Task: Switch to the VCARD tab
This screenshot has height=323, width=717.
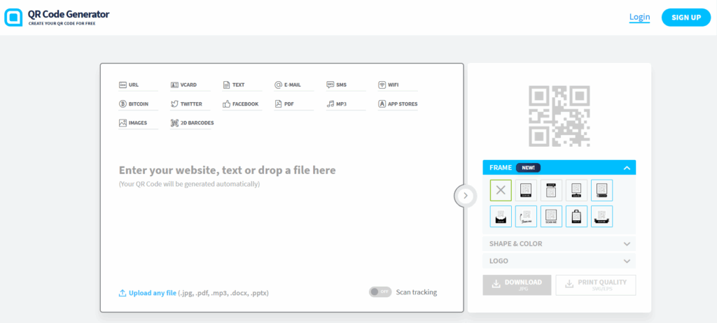Action: tap(190, 85)
